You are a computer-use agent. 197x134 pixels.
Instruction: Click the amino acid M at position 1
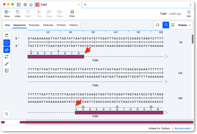coord(31,53)
